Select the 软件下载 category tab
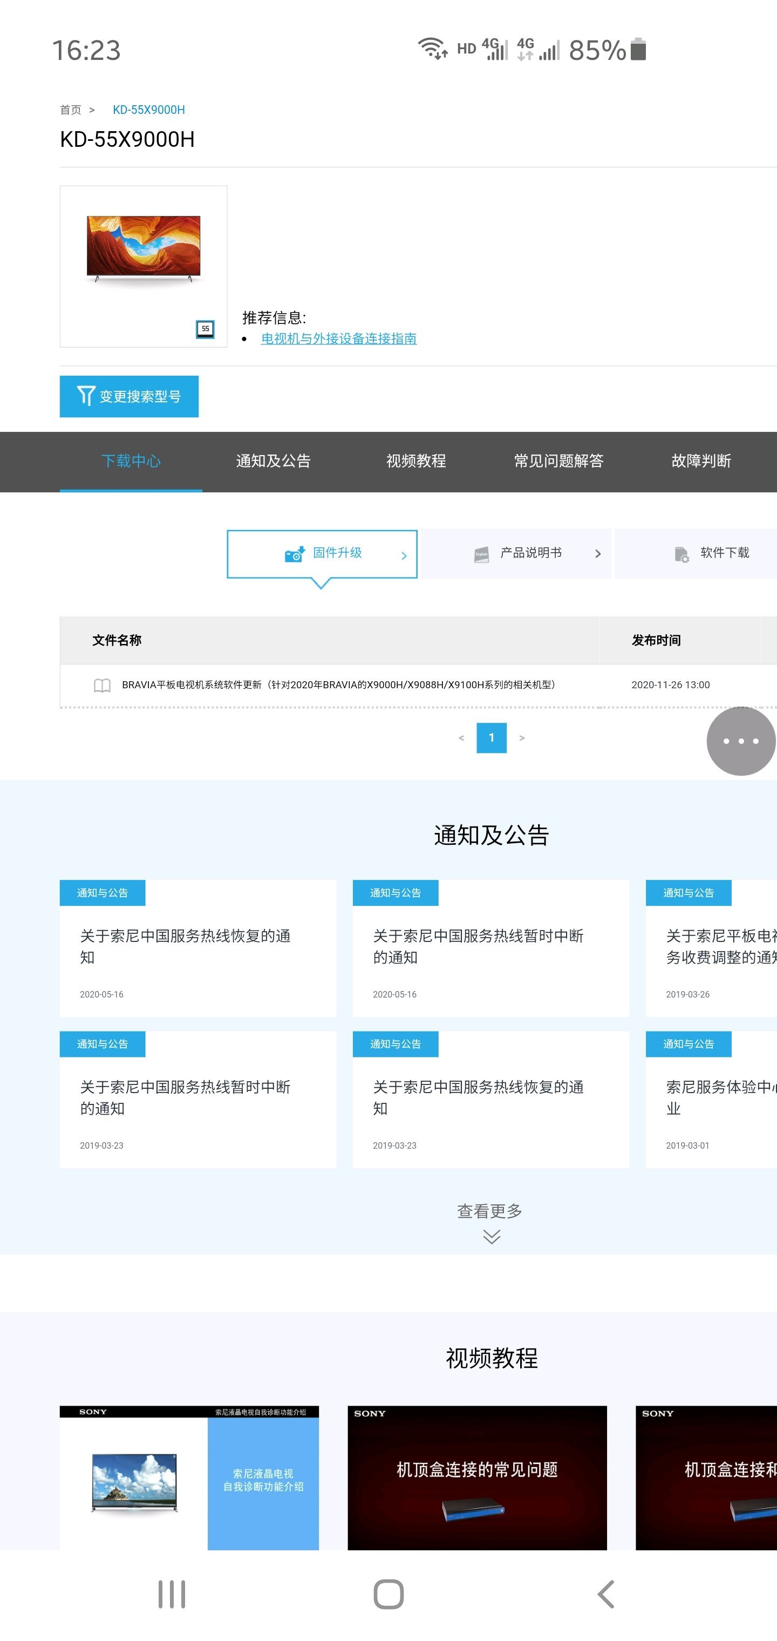777x1641 pixels. 696,554
